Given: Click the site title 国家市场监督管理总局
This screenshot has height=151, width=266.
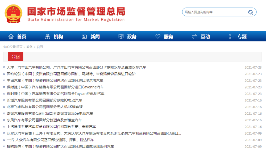Looking at the screenshot, I should pyautogui.click(x=76, y=11).
